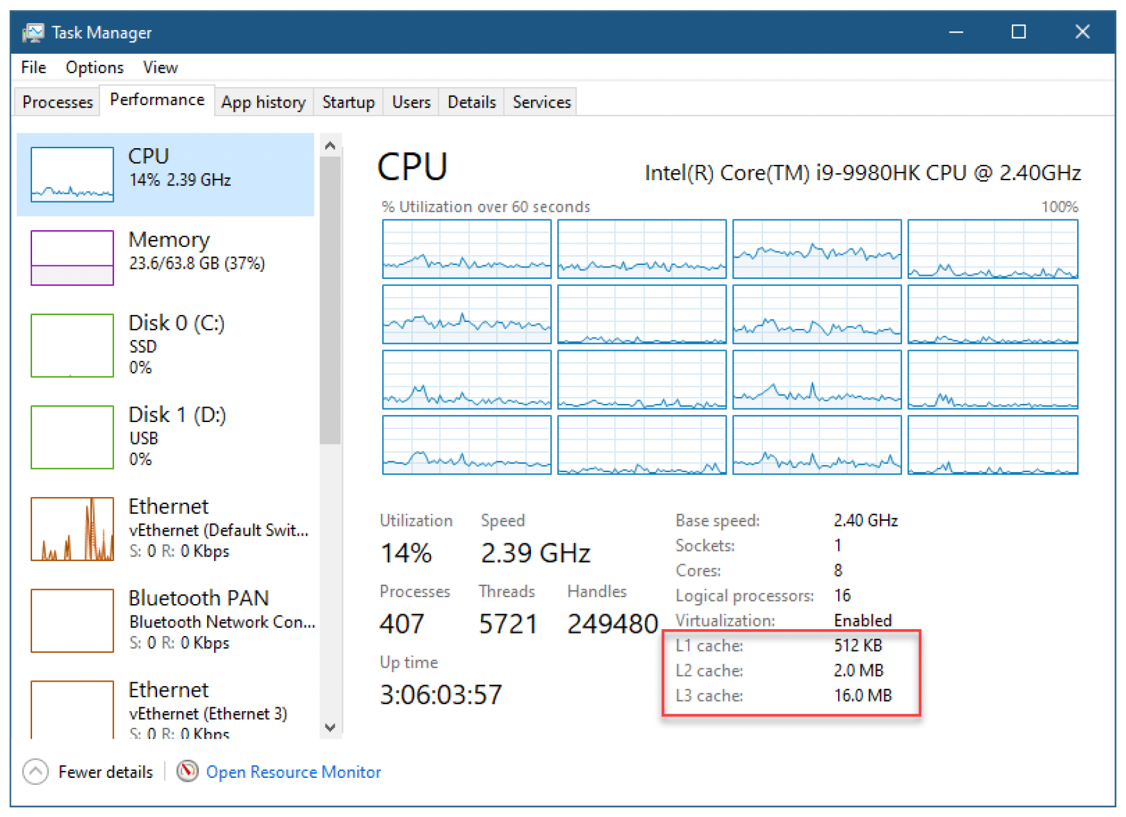Open Resource Monitor link

coord(294,771)
